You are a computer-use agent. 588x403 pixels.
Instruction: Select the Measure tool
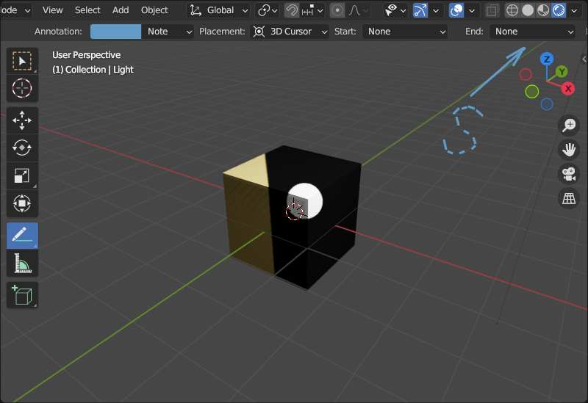pyautogui.click(x=22, y=264)
